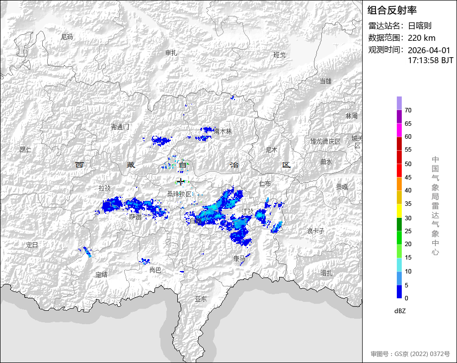457x363 pixels.
Task: Click the 班戈 county label
Action: [x=280, y=55]
